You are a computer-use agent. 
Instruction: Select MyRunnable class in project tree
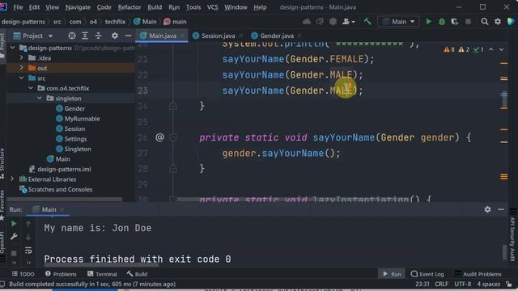83,119
